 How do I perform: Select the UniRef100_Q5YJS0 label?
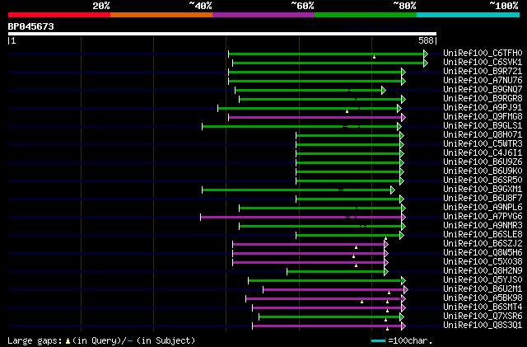tap(483, 280)
